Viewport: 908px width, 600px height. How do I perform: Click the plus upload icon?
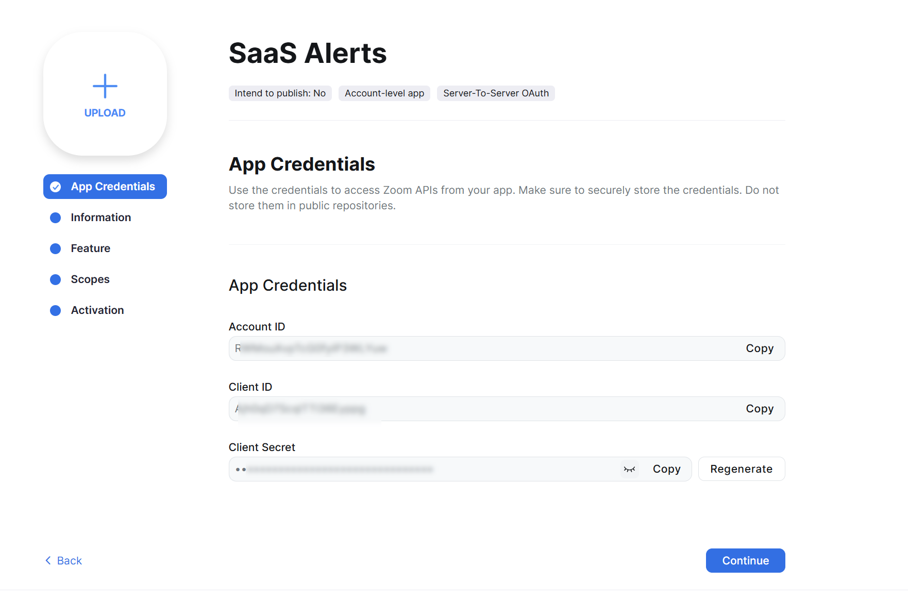105,86
